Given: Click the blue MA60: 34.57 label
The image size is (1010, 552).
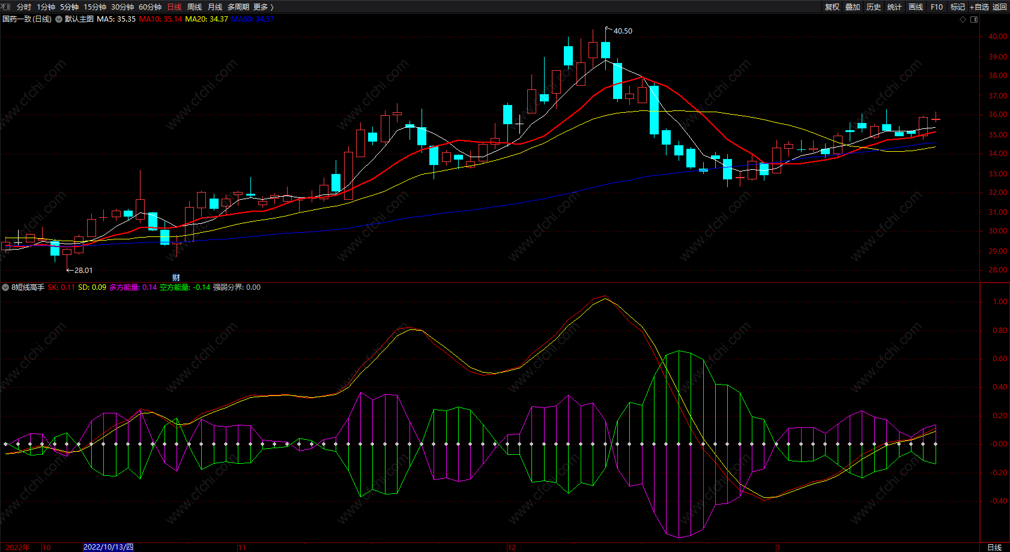Looking at the screenshot, I should (x=252, y=19).
